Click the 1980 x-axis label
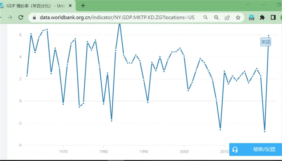Screen dimensions: 282x161 coord(104,152)
